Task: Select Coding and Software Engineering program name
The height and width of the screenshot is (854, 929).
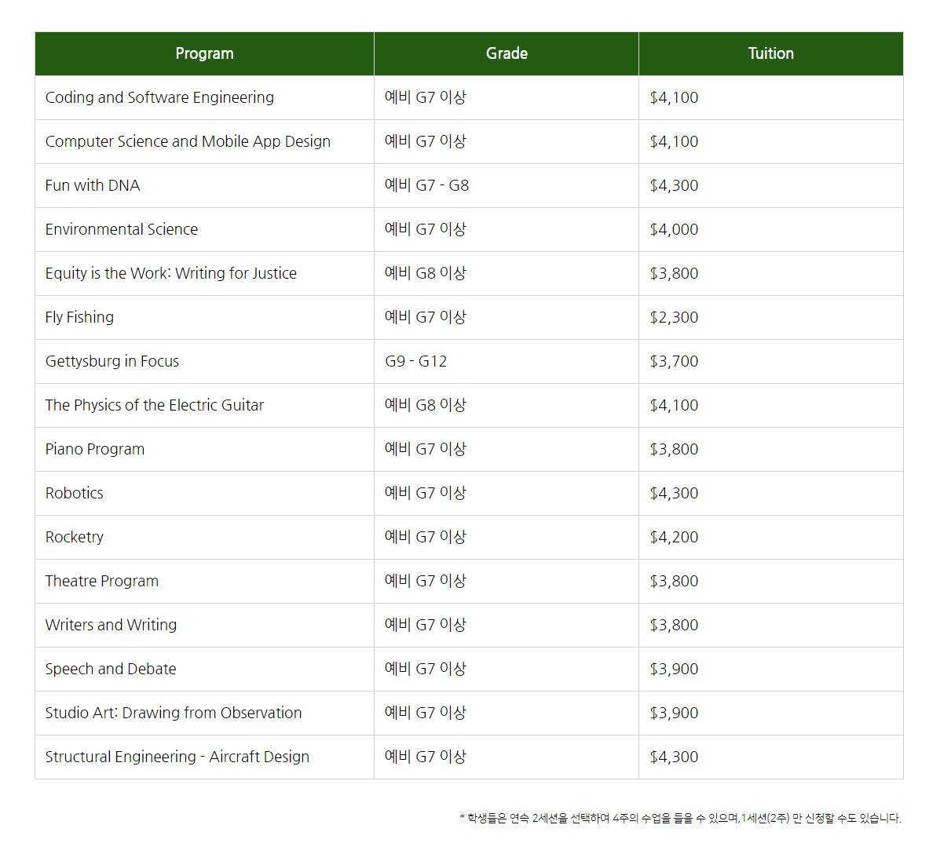Action: [x=159, y=97]
